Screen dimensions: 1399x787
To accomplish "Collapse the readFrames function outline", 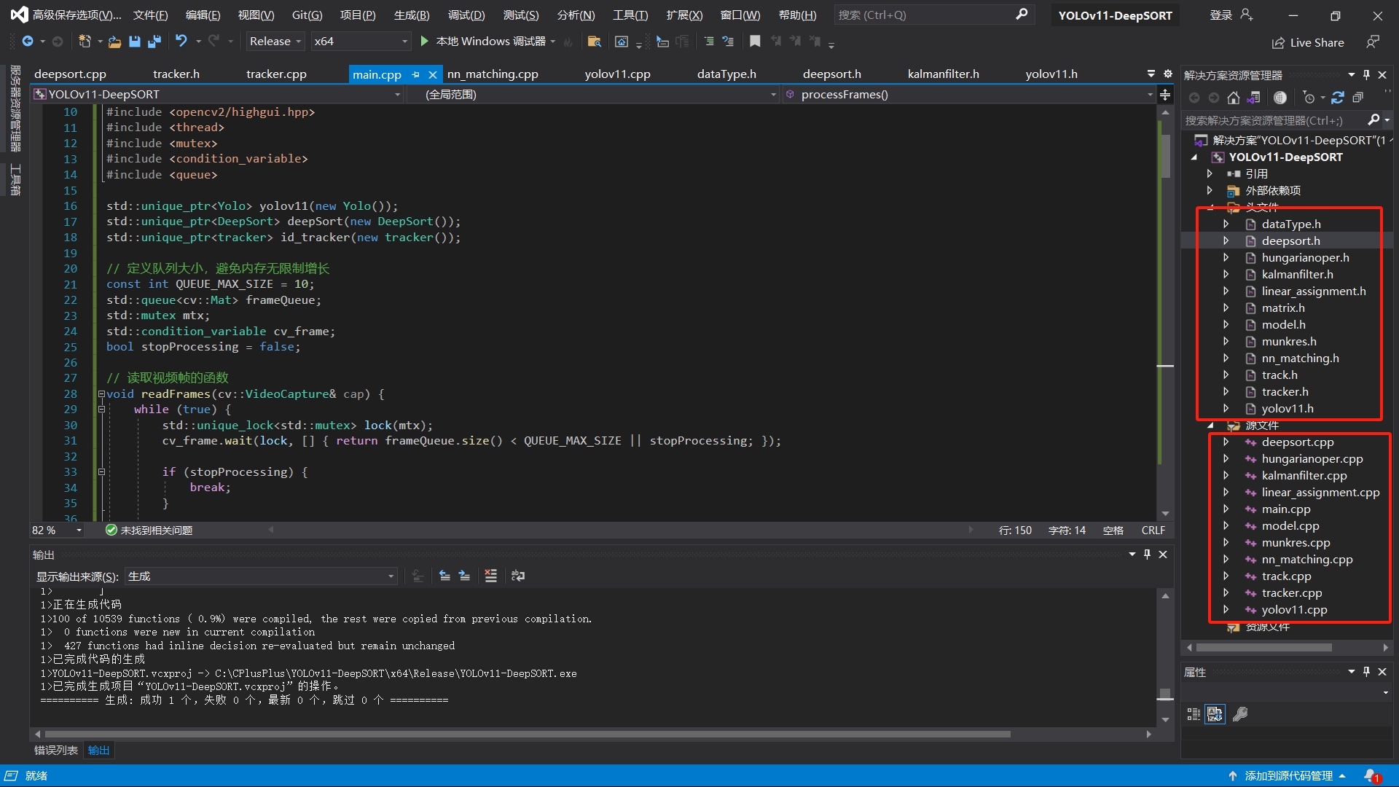I will pos(101,394).
